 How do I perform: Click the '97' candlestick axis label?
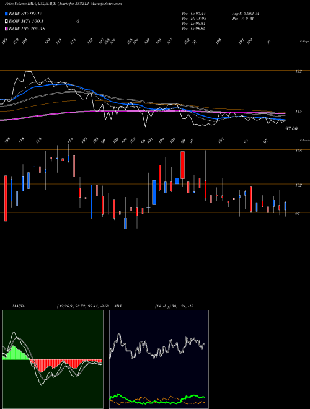tap(298, 213)
